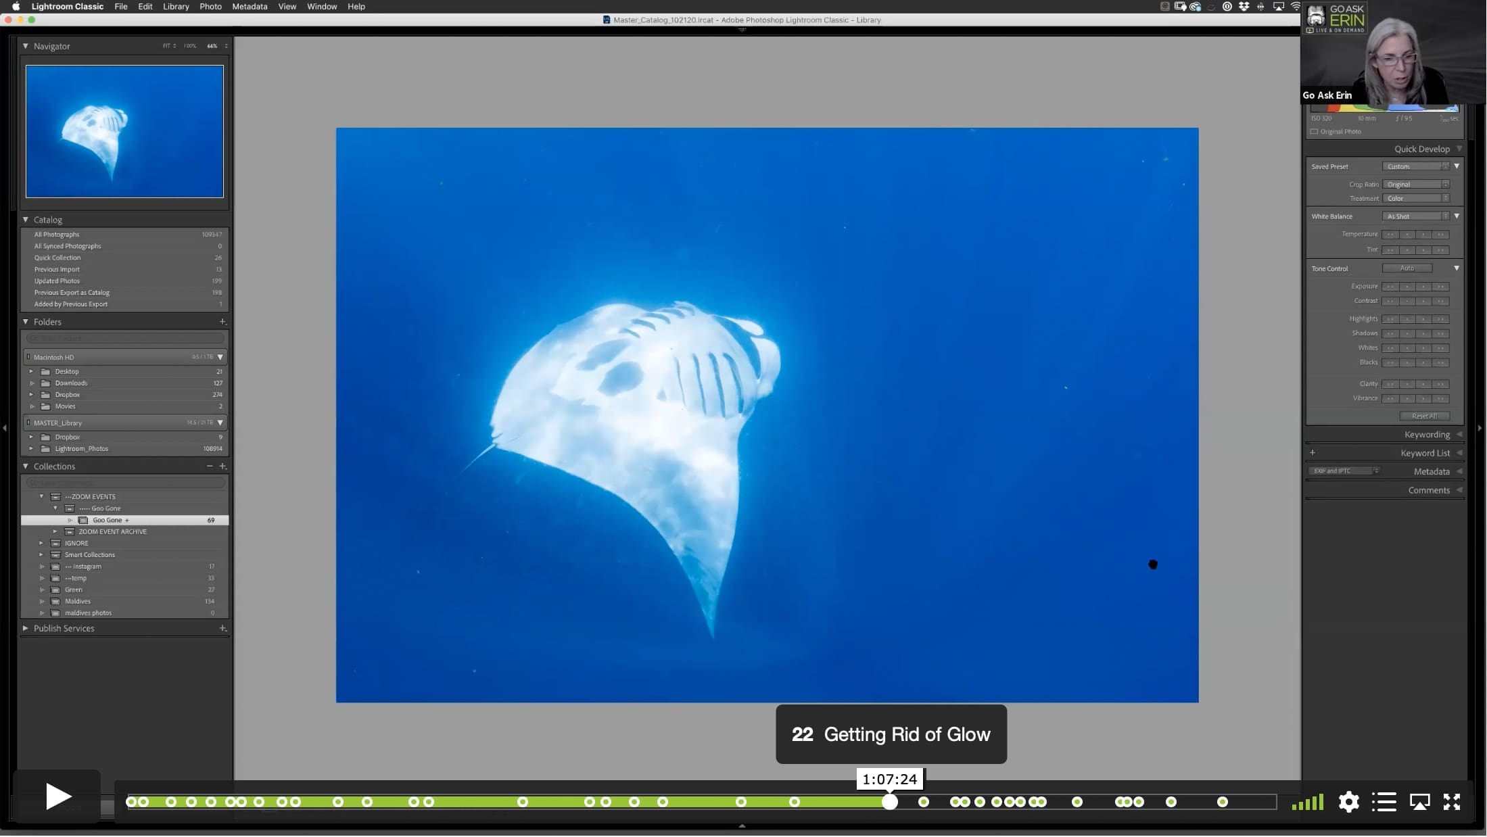This screenshot has width=1487, height=837.
Task: Expand the Publish Services panel
Action: click(26, 629)
